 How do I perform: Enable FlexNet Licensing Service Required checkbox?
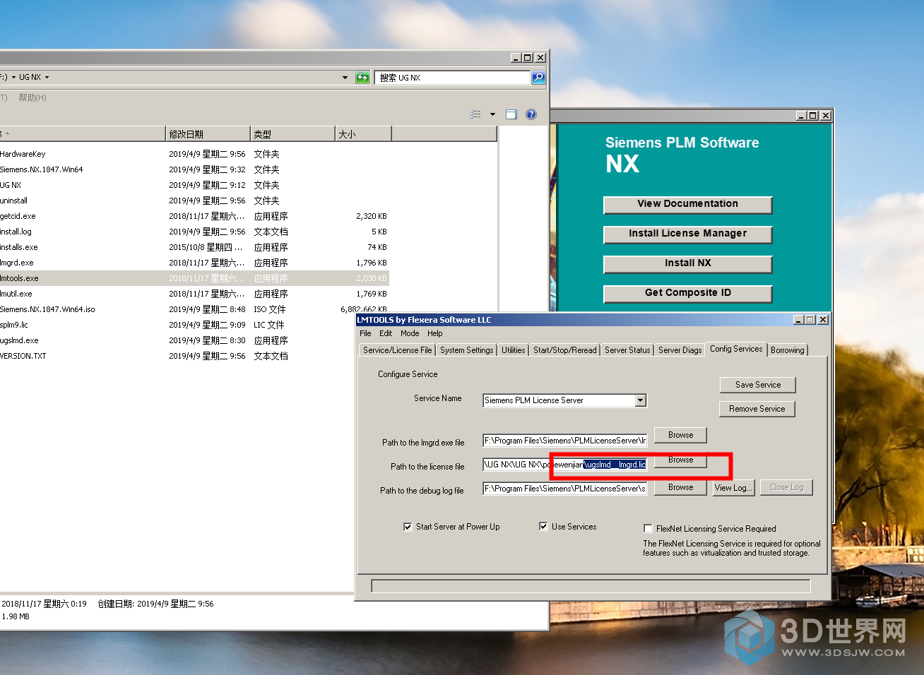[x=648, y=528]
